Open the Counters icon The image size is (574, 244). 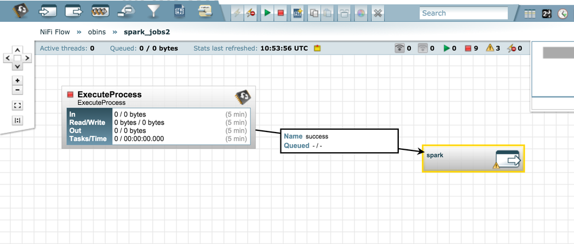(x=546, y=14)
